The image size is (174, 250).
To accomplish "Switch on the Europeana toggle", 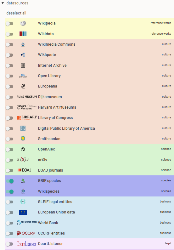I will (x=9, y=87).
